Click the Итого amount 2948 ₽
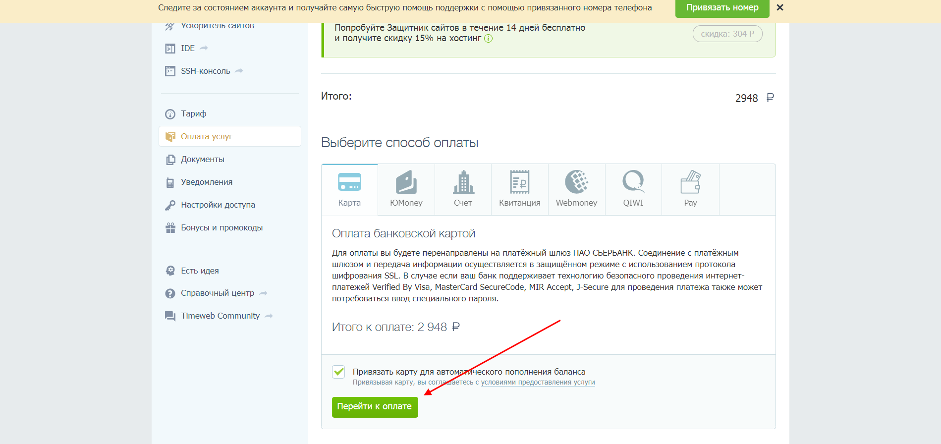 (754, 98)
